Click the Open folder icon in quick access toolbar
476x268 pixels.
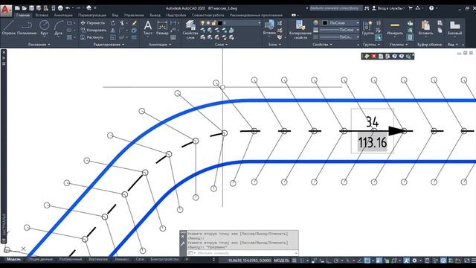(25, 8)
